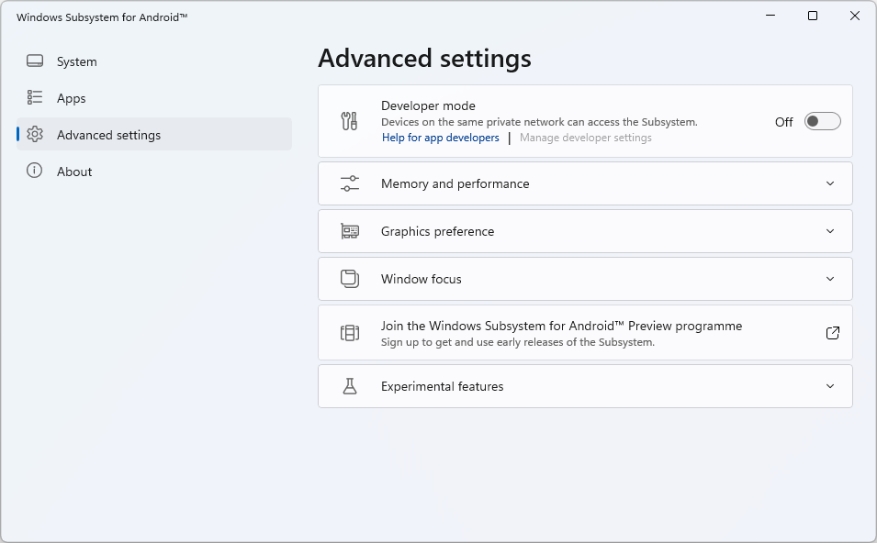Toggle the Developer mode switch
Screen dimensions: 877x543
[822, 121]
